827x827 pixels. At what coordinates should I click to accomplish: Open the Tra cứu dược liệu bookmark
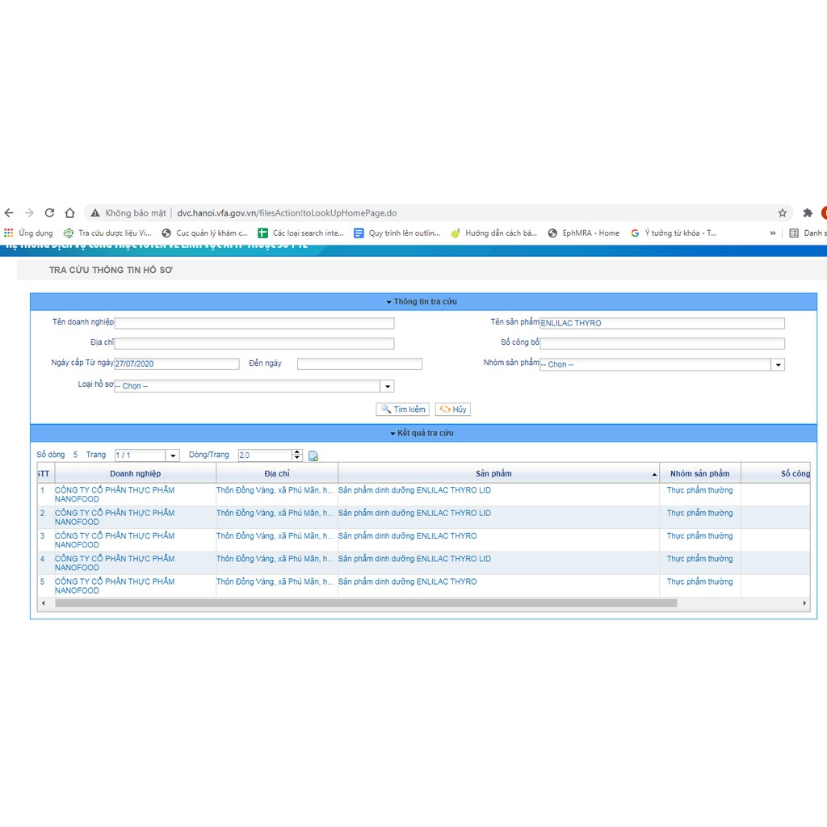point(107,233)
